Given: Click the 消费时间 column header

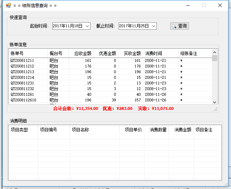Looking at the screenshot, I should pos(161,53).
